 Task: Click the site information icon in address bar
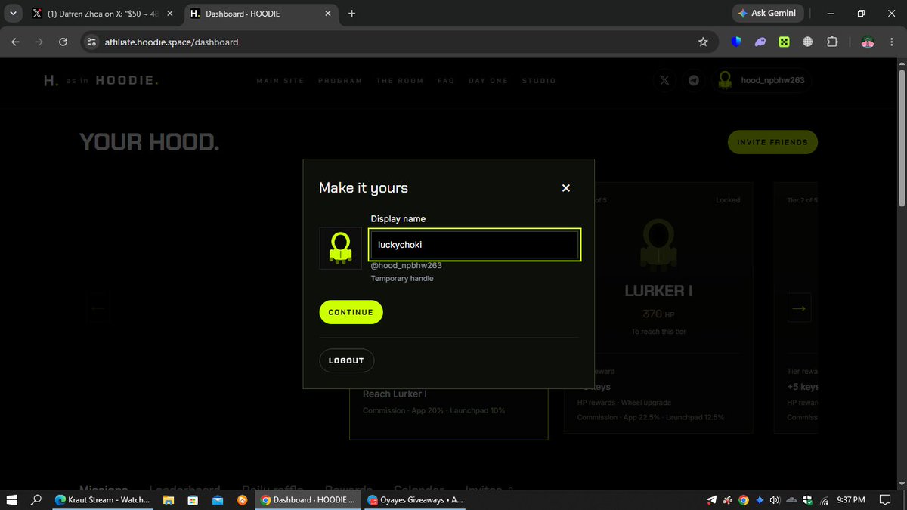(x=92, y=42)
